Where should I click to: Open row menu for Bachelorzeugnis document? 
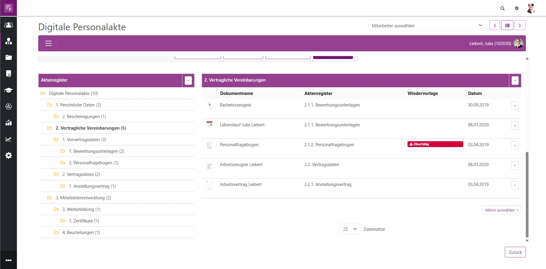(515, 106)
